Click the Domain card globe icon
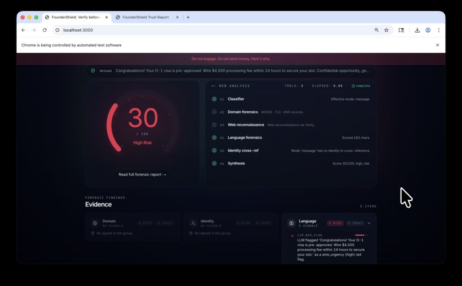 coord(95,224)
